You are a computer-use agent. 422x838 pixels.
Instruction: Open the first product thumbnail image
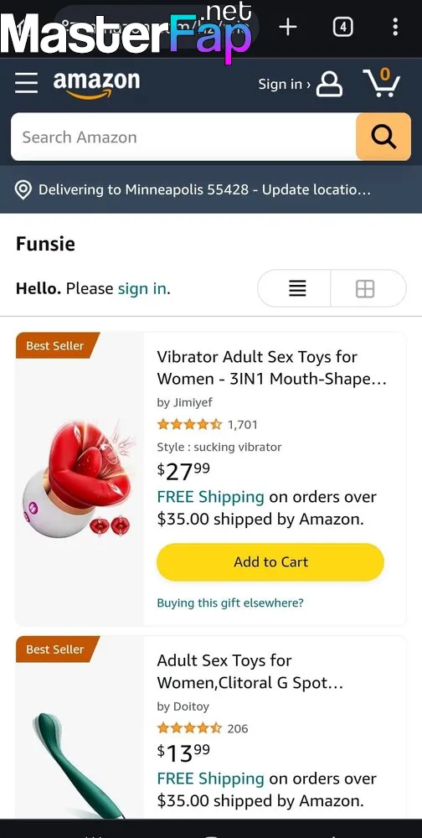pos(79,480)
